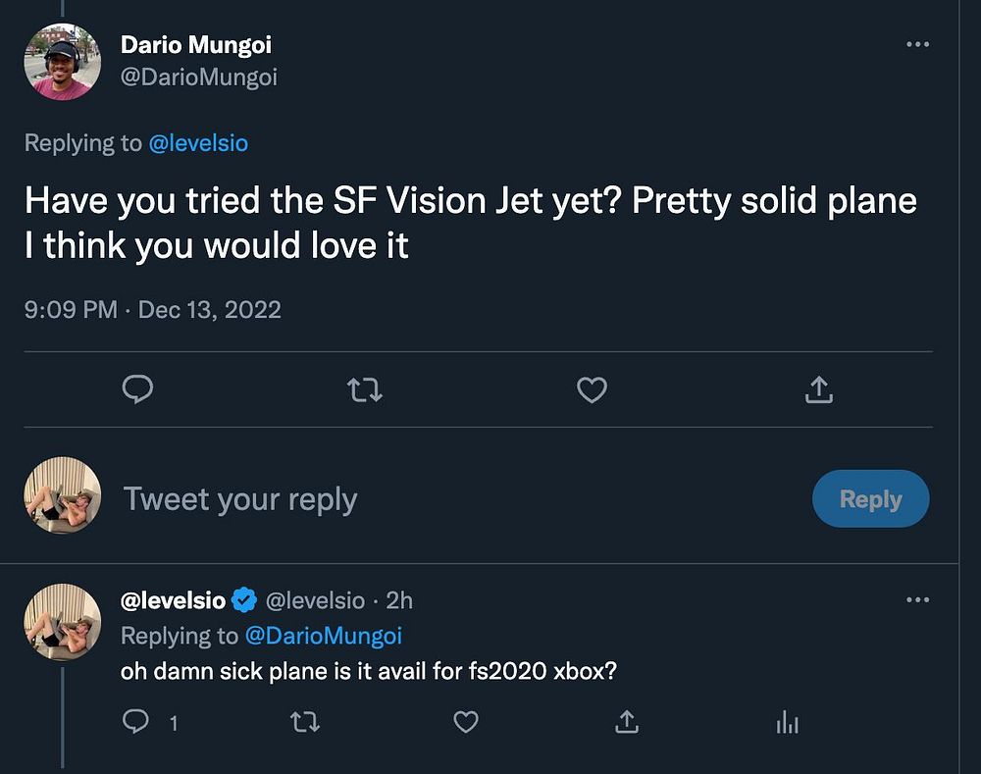
Task: Retweet the levelsio reply
Action: click(305, 723)
